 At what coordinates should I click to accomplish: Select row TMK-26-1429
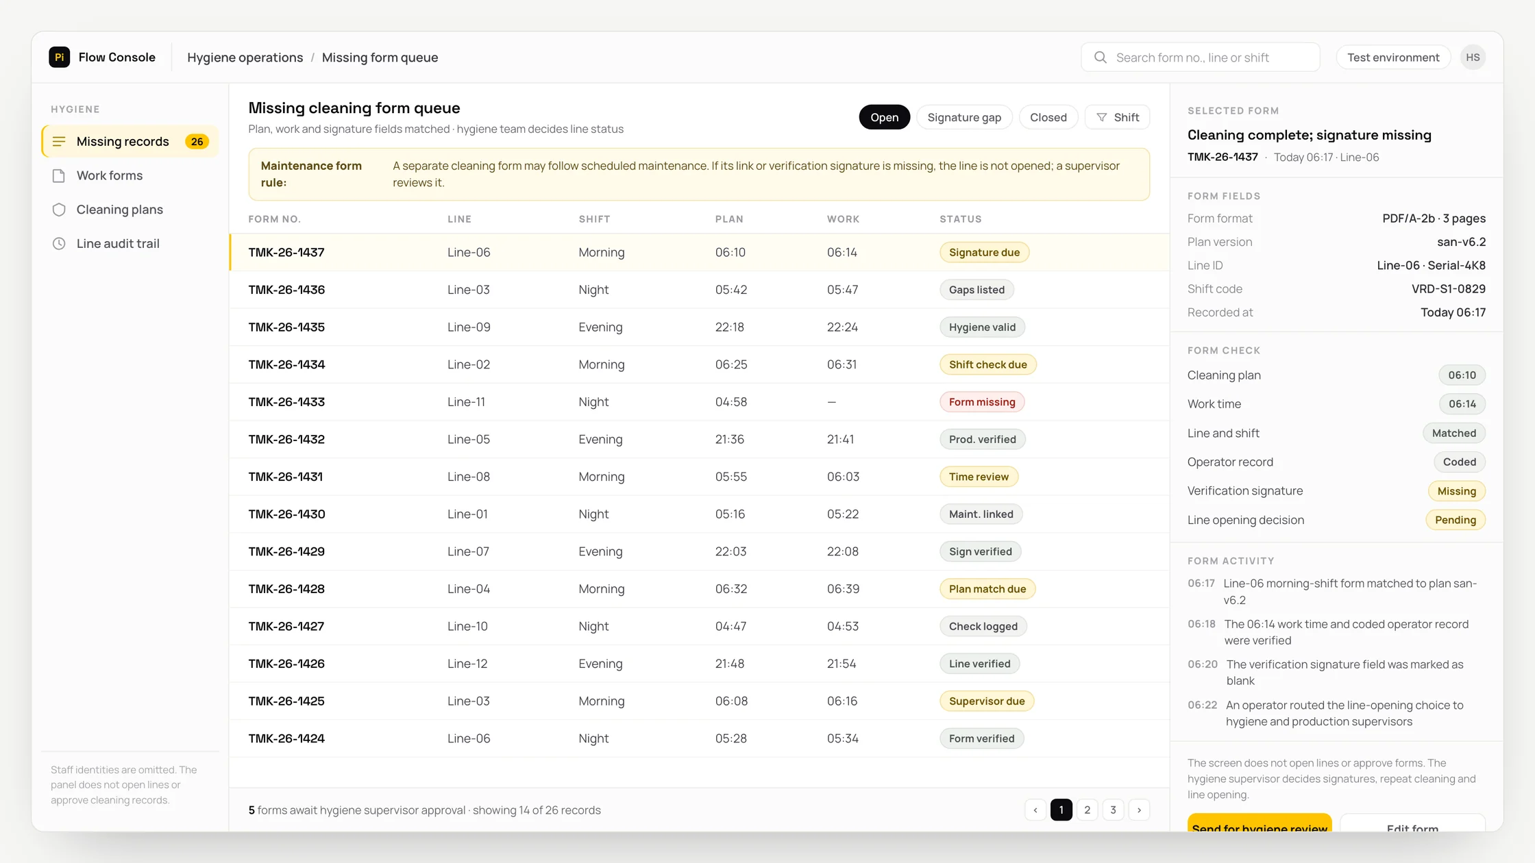[x=699, y=551]
